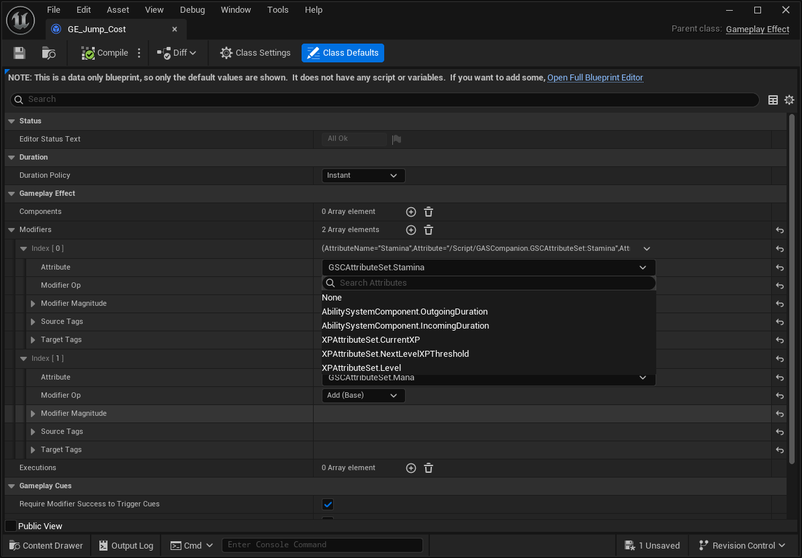Open property matrix table view icon
The image size is (802, 558).
(x=773, y=100)
